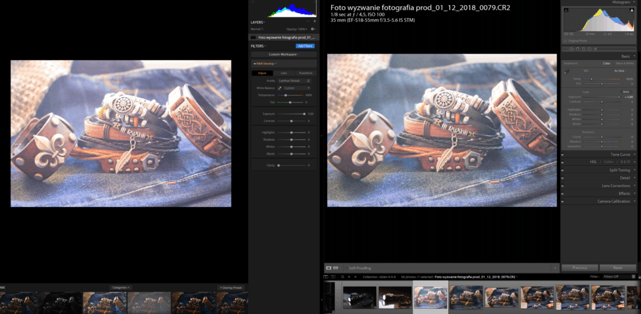Expand the Lens Corrections panel
The width and height of the screenshot is (641, 314).
pos(635,186)
